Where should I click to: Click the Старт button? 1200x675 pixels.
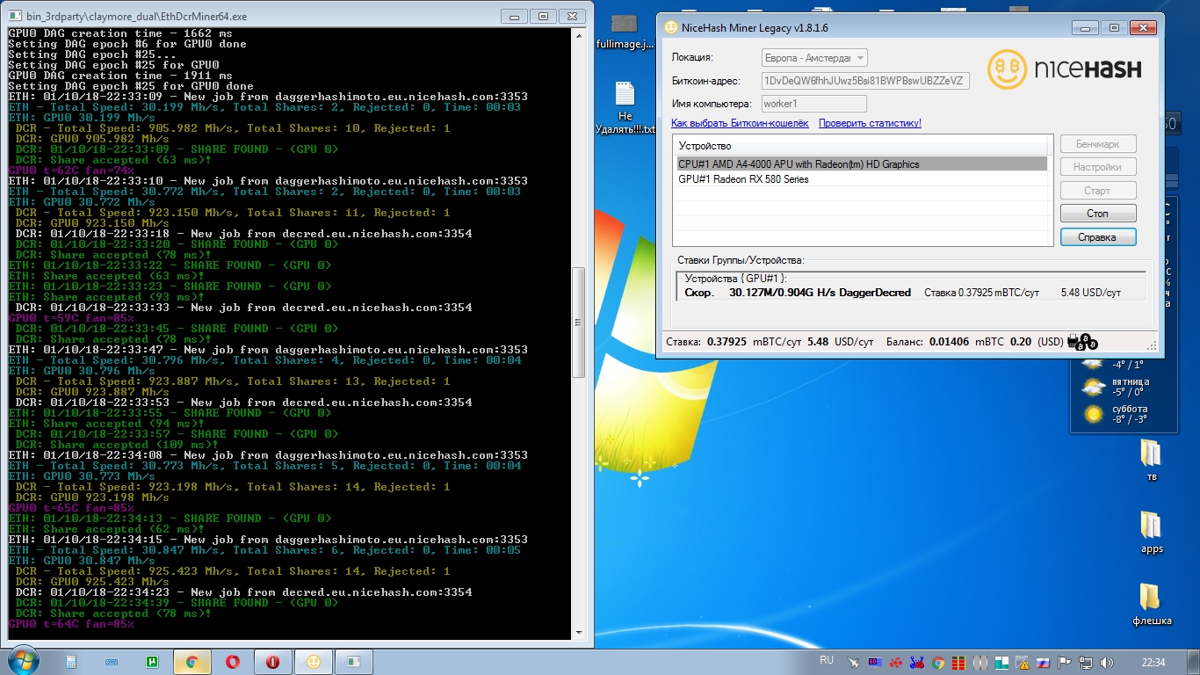point(1098,191)
